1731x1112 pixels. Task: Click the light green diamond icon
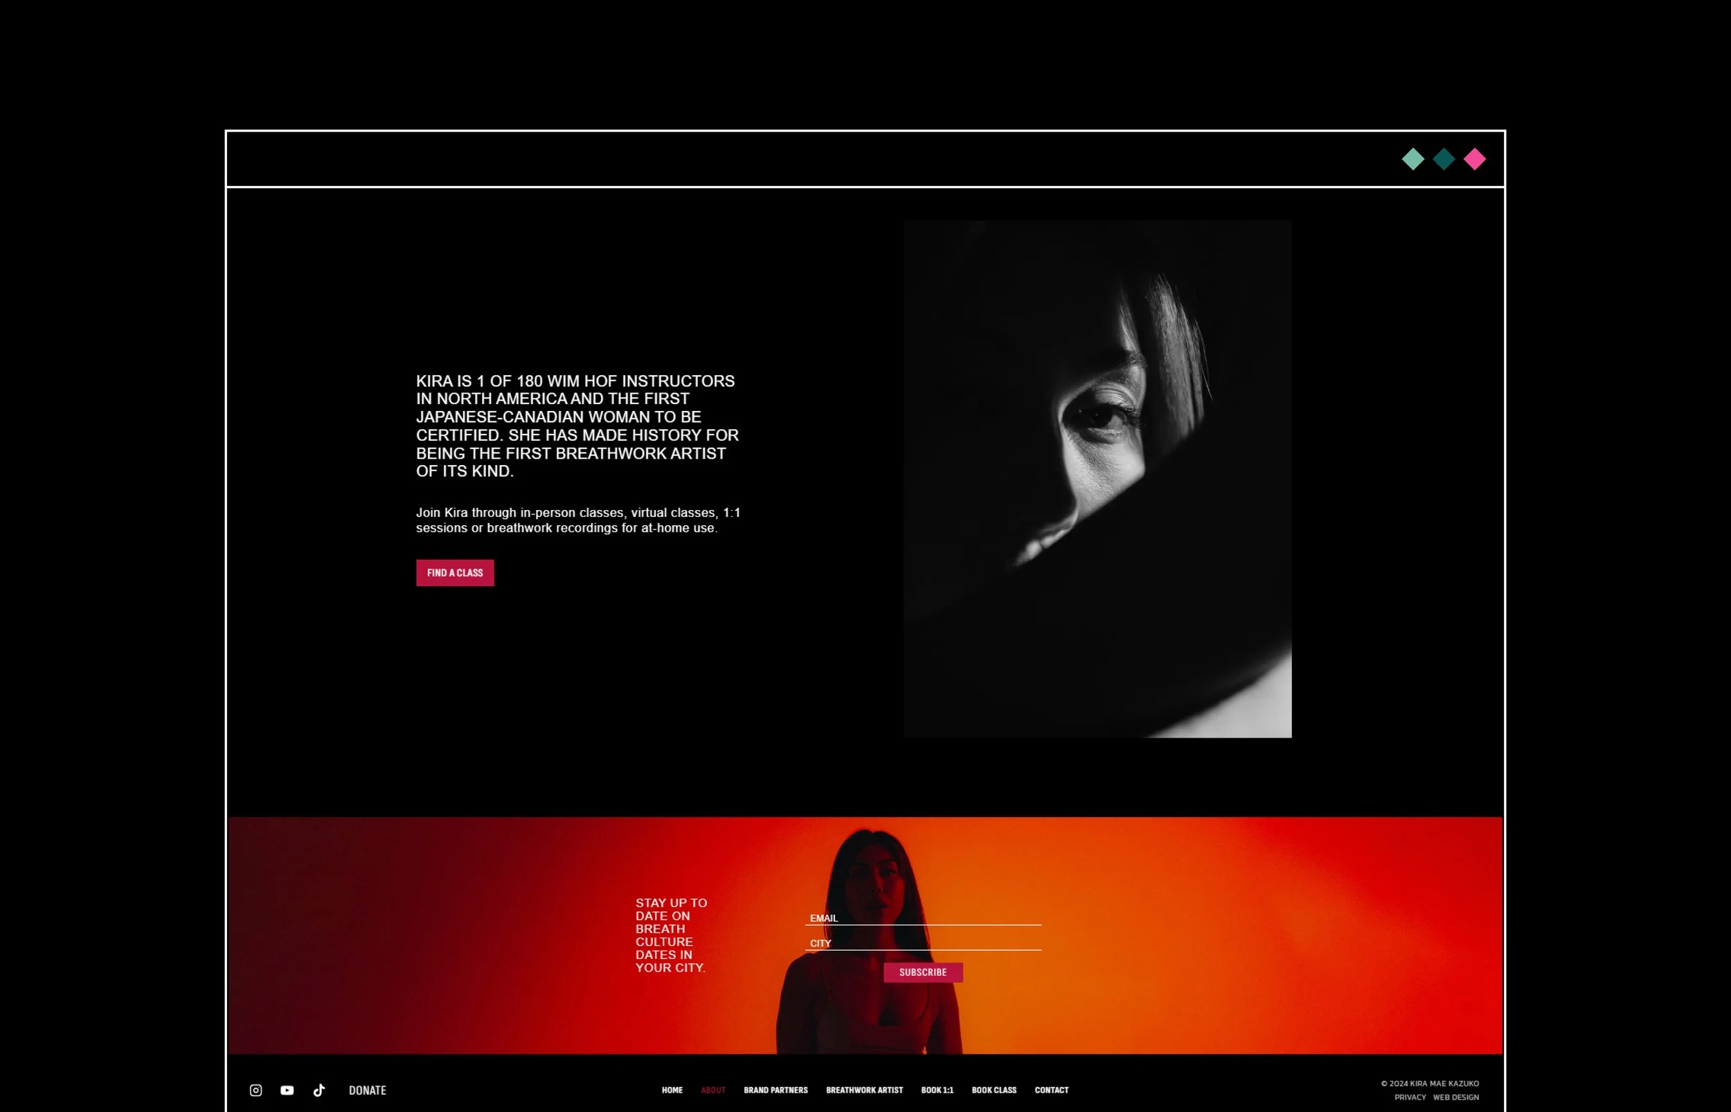click(1413, 159)
